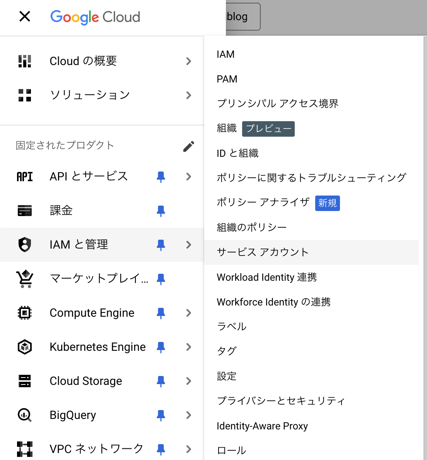Click the VPC ネットワーク icon
427x460 pixels.
[x=25, y=449]
